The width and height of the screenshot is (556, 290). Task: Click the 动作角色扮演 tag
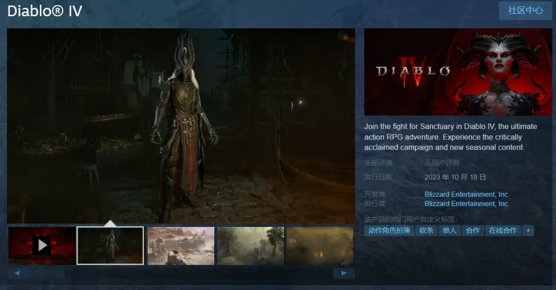389,230
